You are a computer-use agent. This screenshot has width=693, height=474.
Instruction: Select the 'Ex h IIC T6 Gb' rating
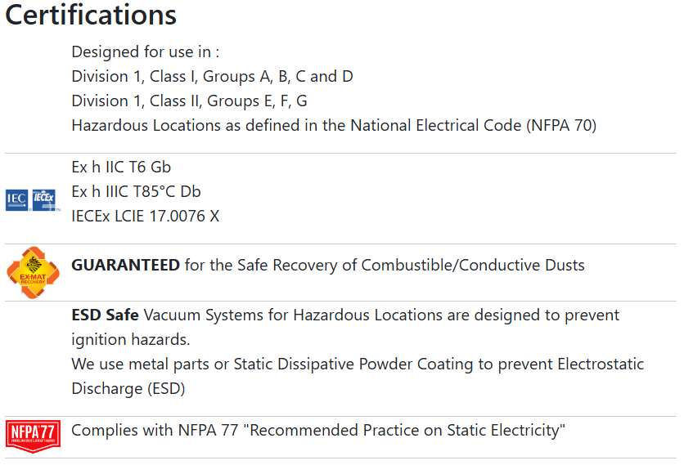[121, 168]
